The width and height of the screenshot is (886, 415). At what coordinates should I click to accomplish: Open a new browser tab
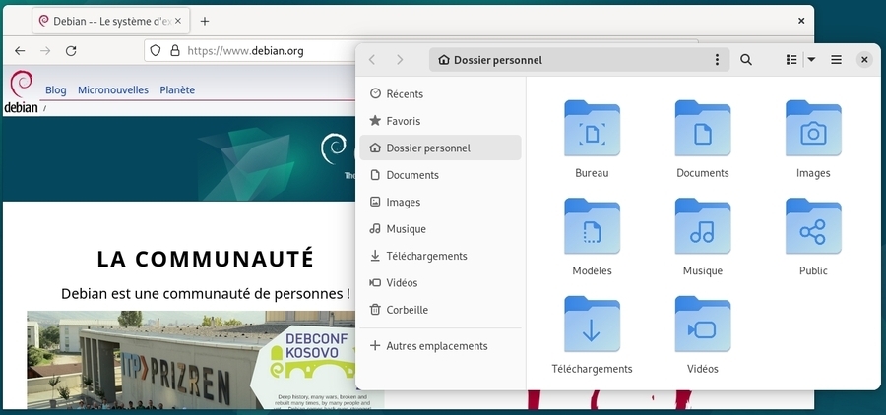click(205, 21)
